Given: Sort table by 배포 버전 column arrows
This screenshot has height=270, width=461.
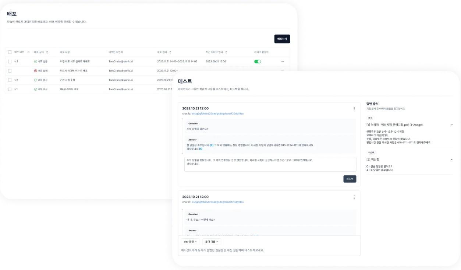Looking at the screenshot, I should (x=28, y=52).
